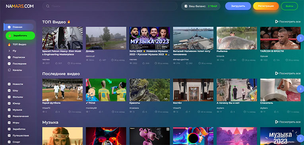Screen dimensions: 304x145
Task: Open the Главная sidebar menu item
Action: tap(19, 27)
